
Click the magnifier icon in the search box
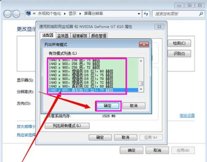[201, 14]
